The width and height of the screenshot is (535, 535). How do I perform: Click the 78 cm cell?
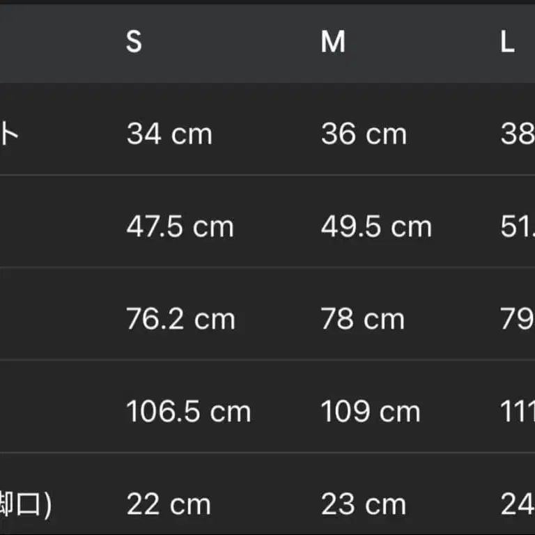363,319
